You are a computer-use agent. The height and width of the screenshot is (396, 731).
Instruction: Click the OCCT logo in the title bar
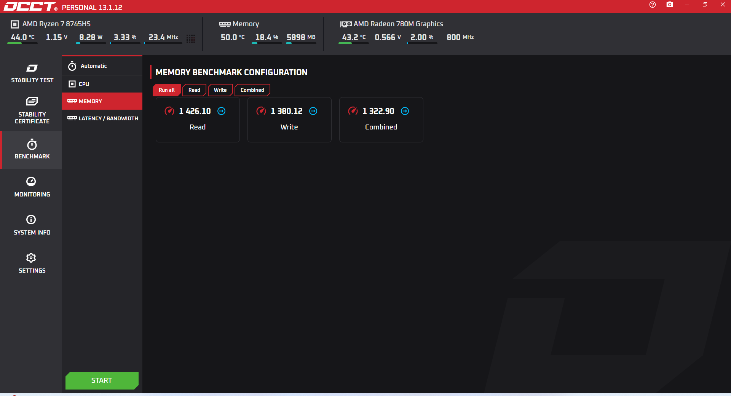[x=30, y=6]
